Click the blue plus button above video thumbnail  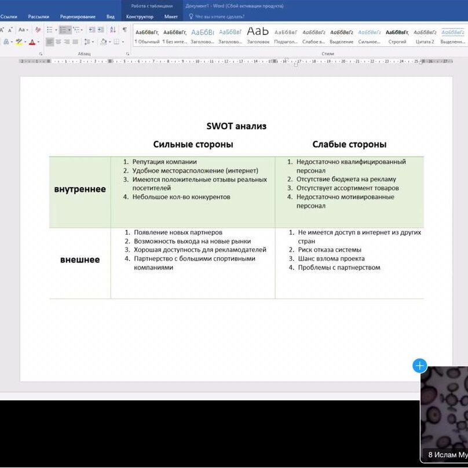tap(419, 365)
